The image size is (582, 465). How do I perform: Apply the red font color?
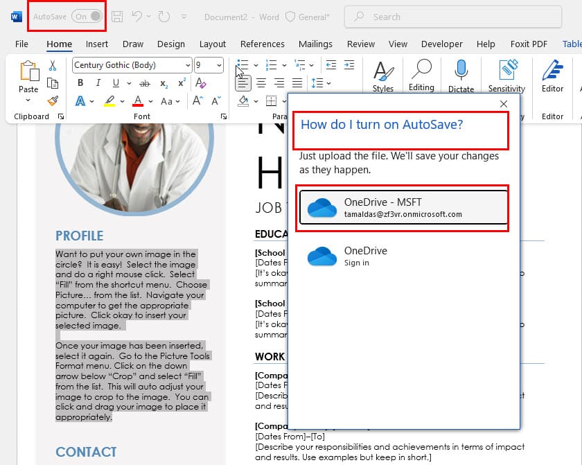[138, 101]
